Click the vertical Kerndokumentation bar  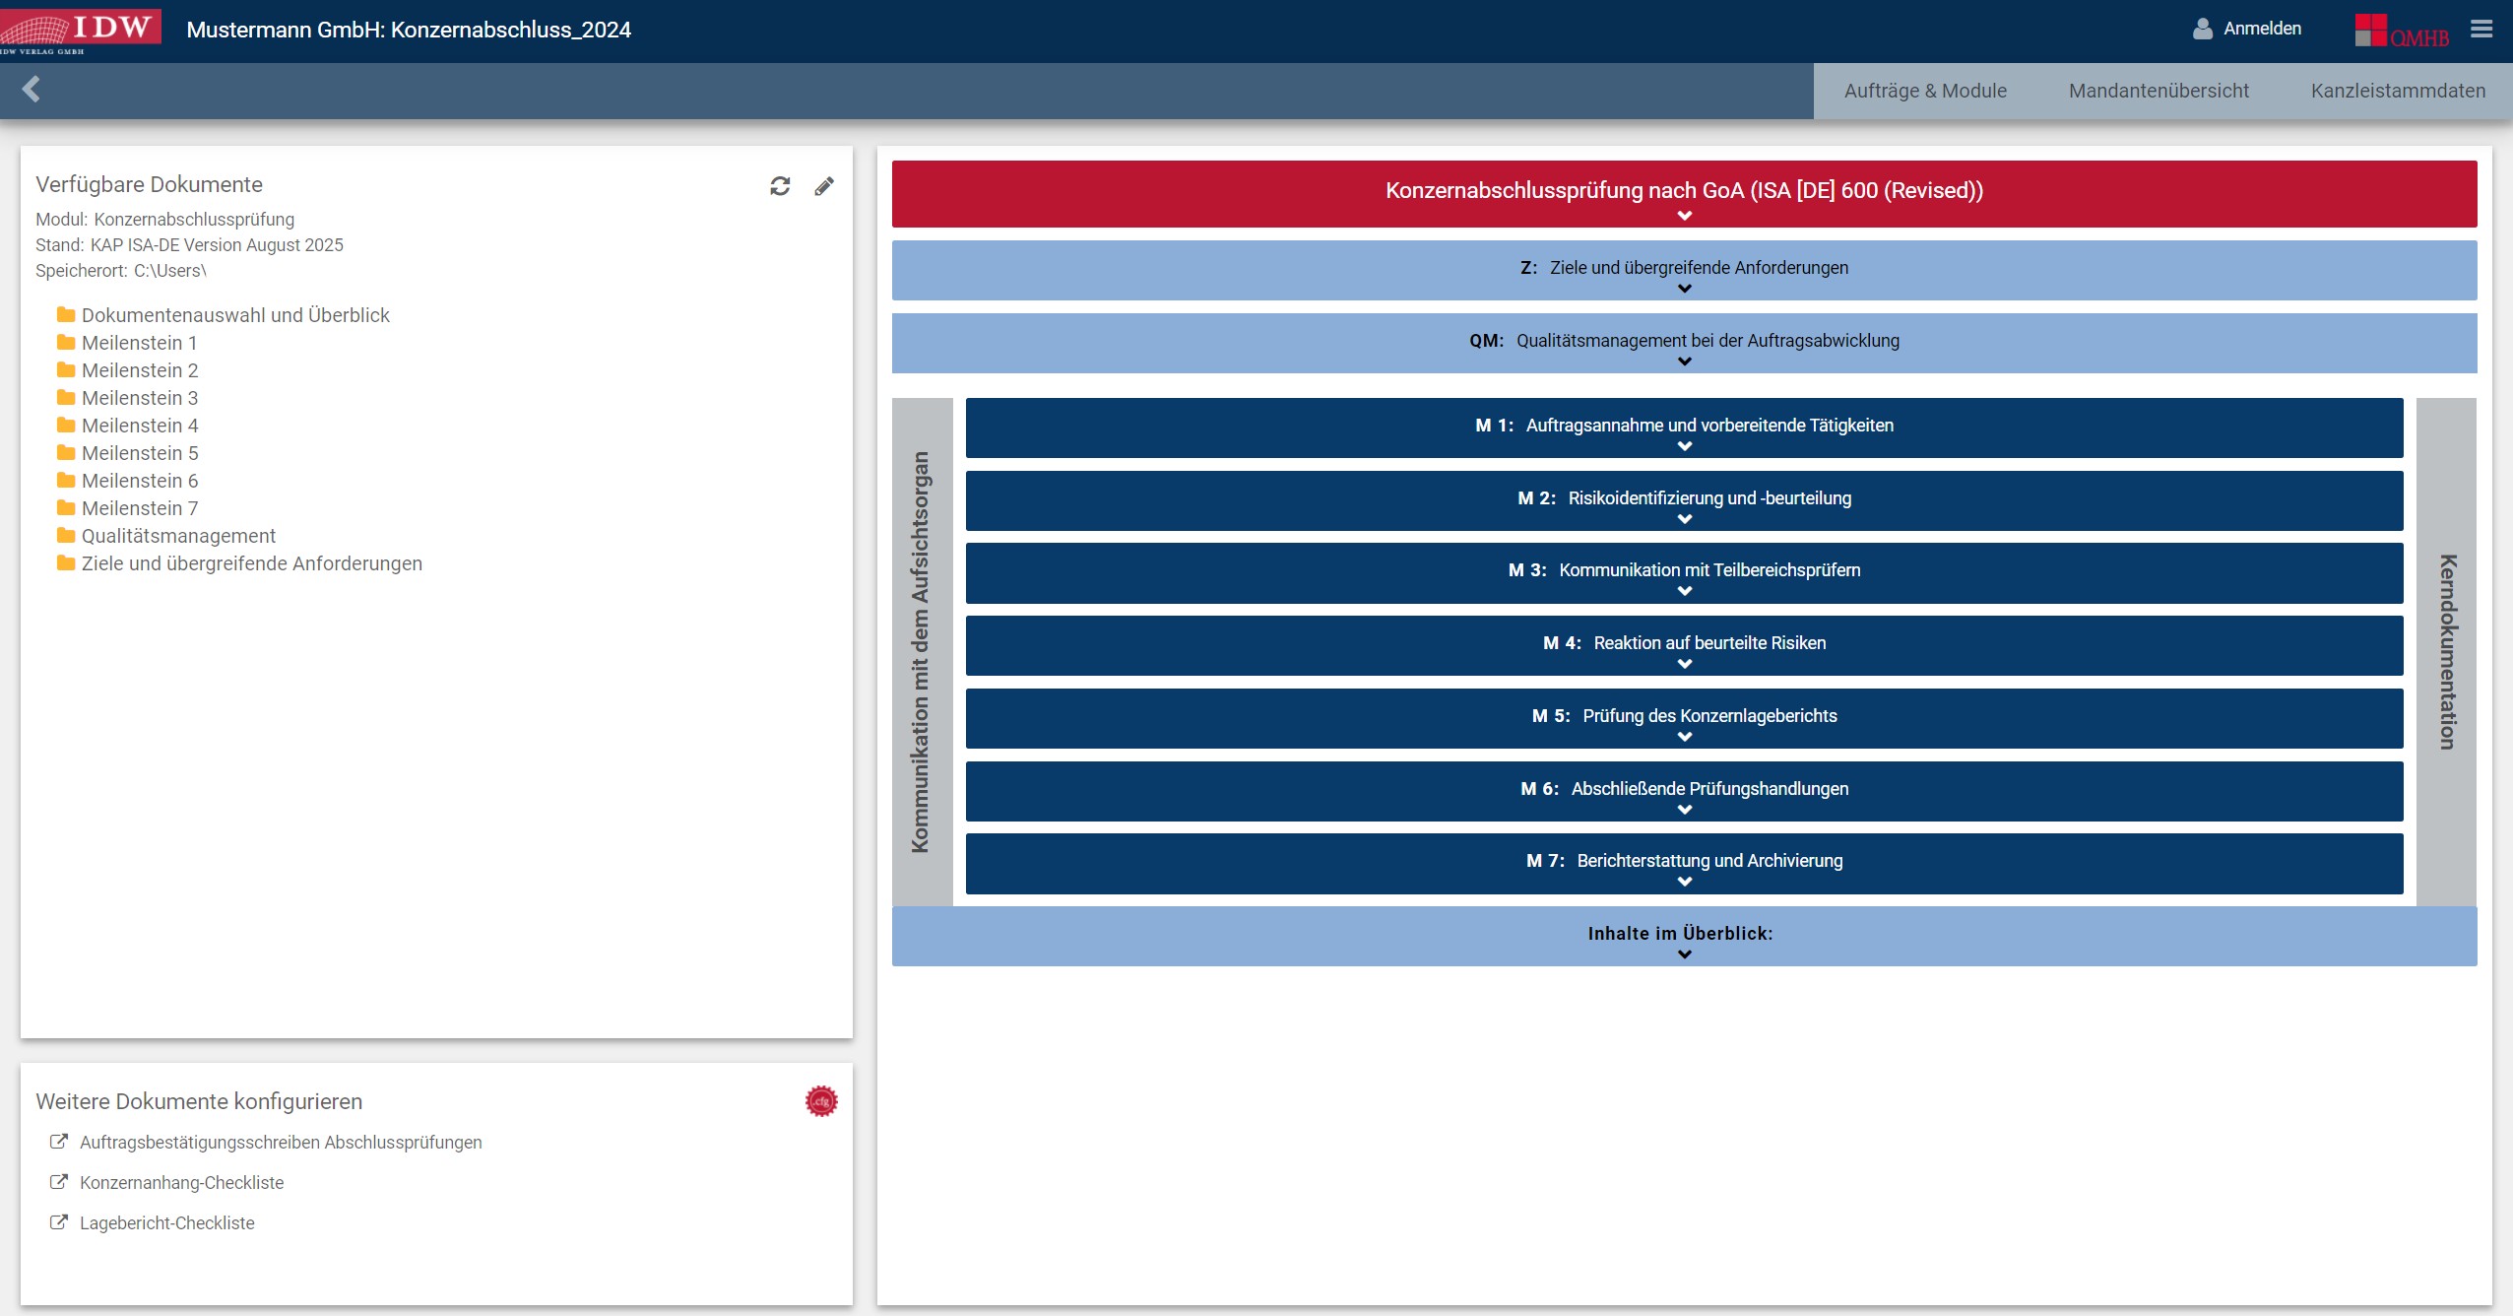[x=2446, y=652]
